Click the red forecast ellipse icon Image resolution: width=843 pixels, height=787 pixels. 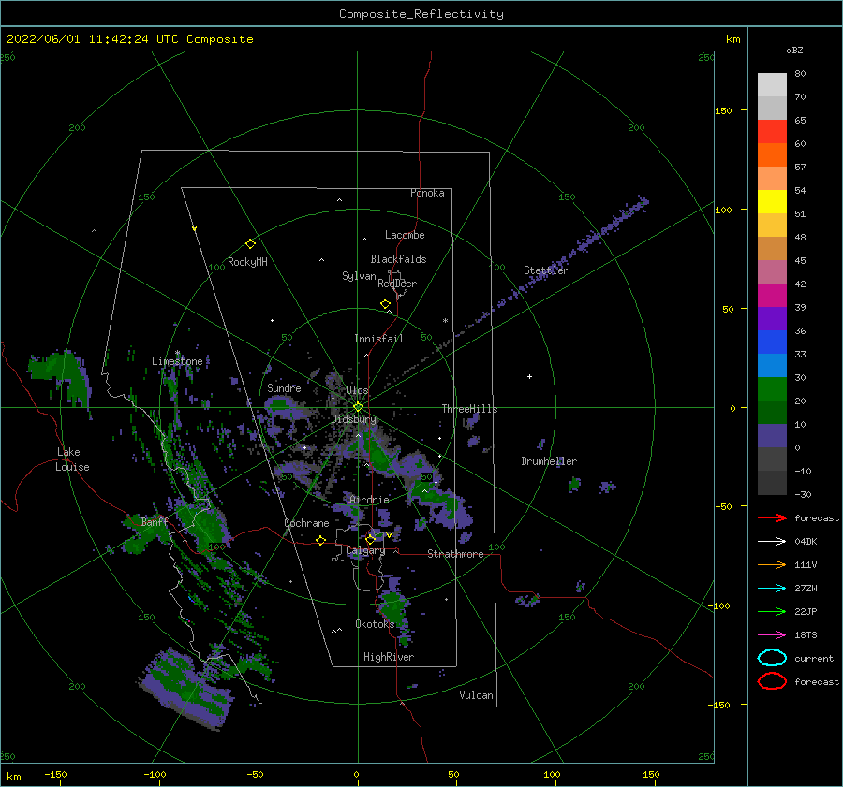click(772, 681)
